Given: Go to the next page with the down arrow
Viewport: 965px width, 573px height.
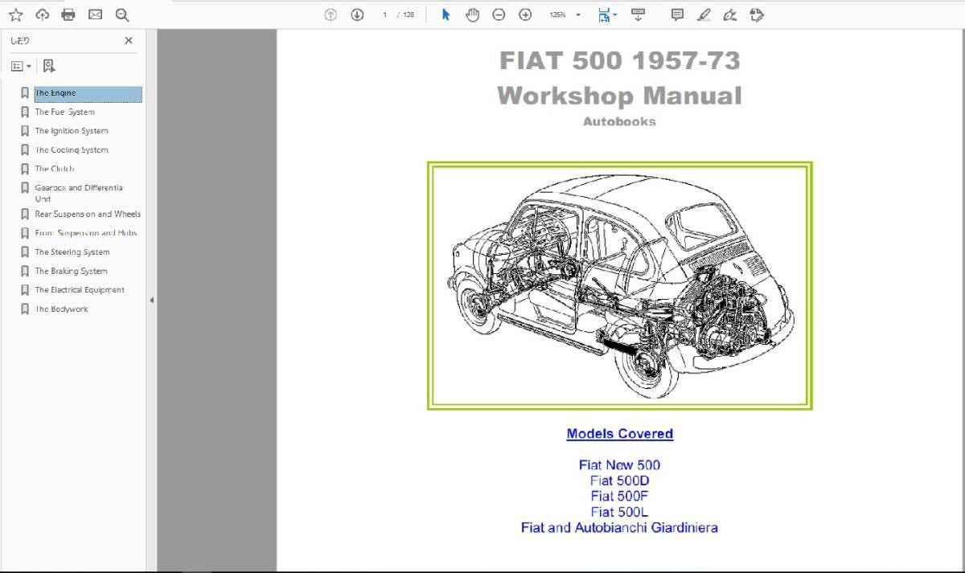Looking at the screenshot, I should 357,14.
